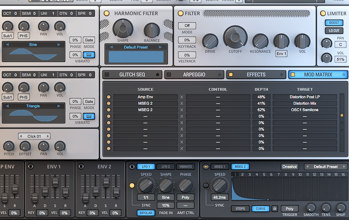Click the Limiter VOL 51% field
349x220 pixels.
(x=340, y=59)
